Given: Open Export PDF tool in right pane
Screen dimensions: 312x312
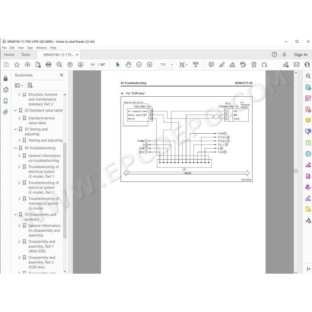Looking at the screenshot, I should click(308, 87).
